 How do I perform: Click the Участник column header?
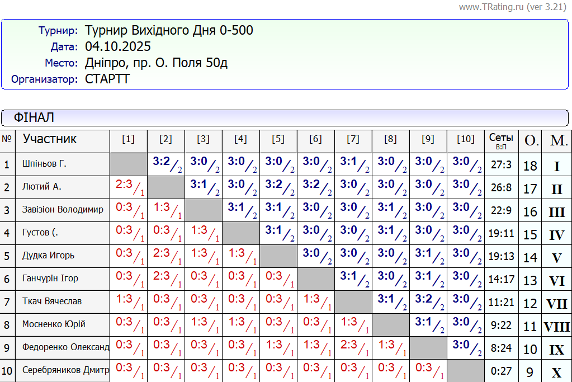pos(50,139)
